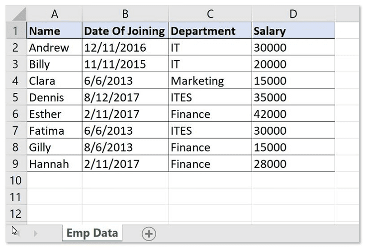Select column C header
366x250 pixels.
[210, 14]
